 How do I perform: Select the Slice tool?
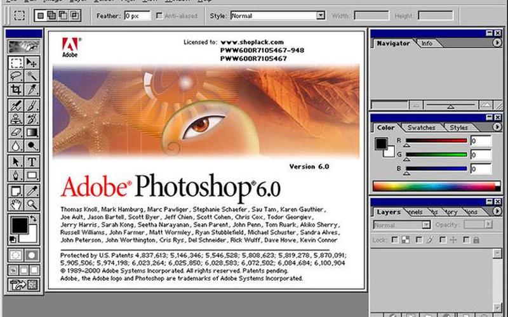32,89
